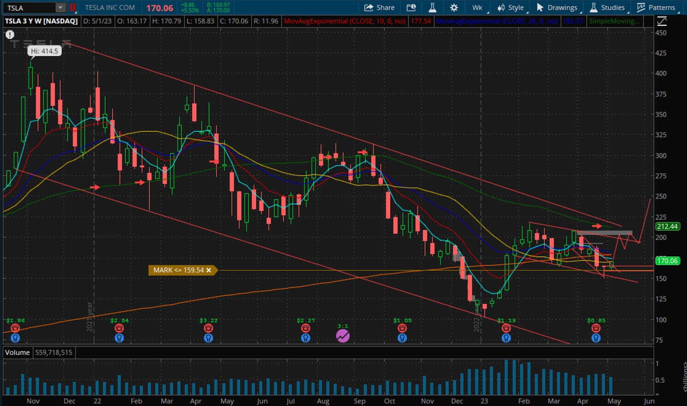This screenshot has width=687, height=406.
Task: Click the volume value 559,718,515
Action: pyautogui.click(x=53, y=352)
